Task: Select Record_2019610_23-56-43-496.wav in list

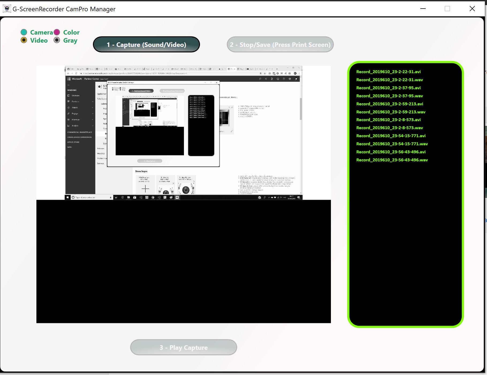Action: (x=392, y=160)
